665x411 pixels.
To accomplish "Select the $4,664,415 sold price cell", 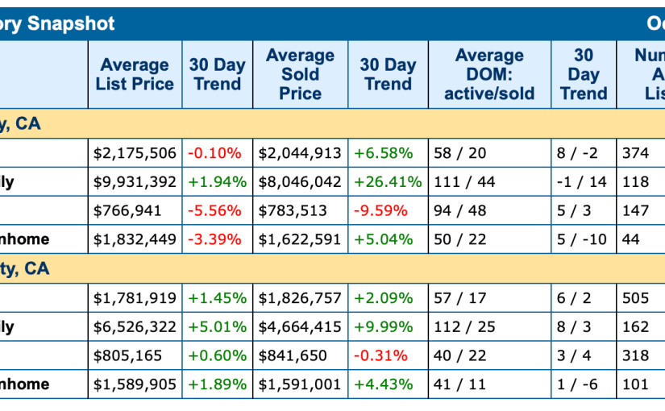I will point(300,327).
